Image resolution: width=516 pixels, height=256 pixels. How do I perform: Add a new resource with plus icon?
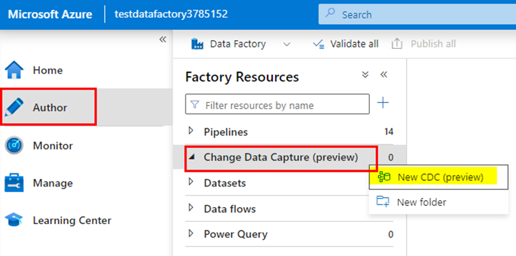coord(382,103)
